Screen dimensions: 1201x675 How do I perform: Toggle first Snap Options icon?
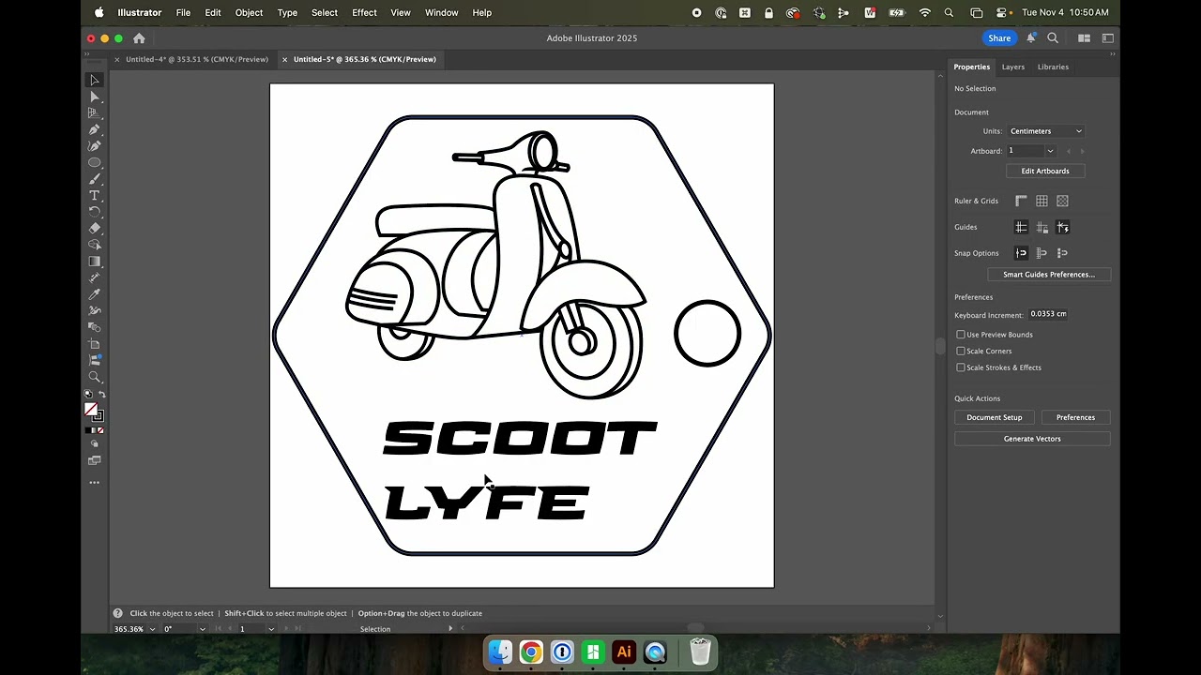[1021, 253]
